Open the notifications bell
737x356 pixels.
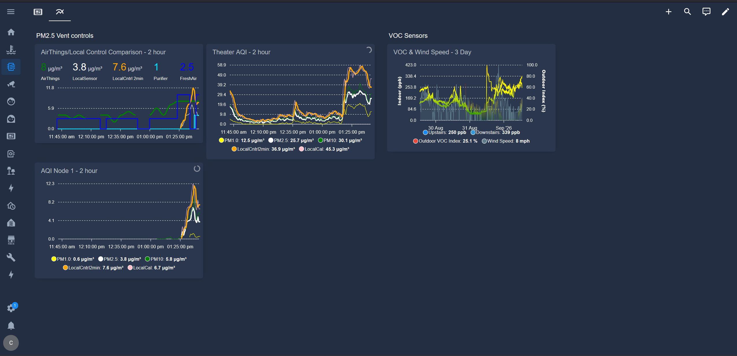(x=11, y=326)
